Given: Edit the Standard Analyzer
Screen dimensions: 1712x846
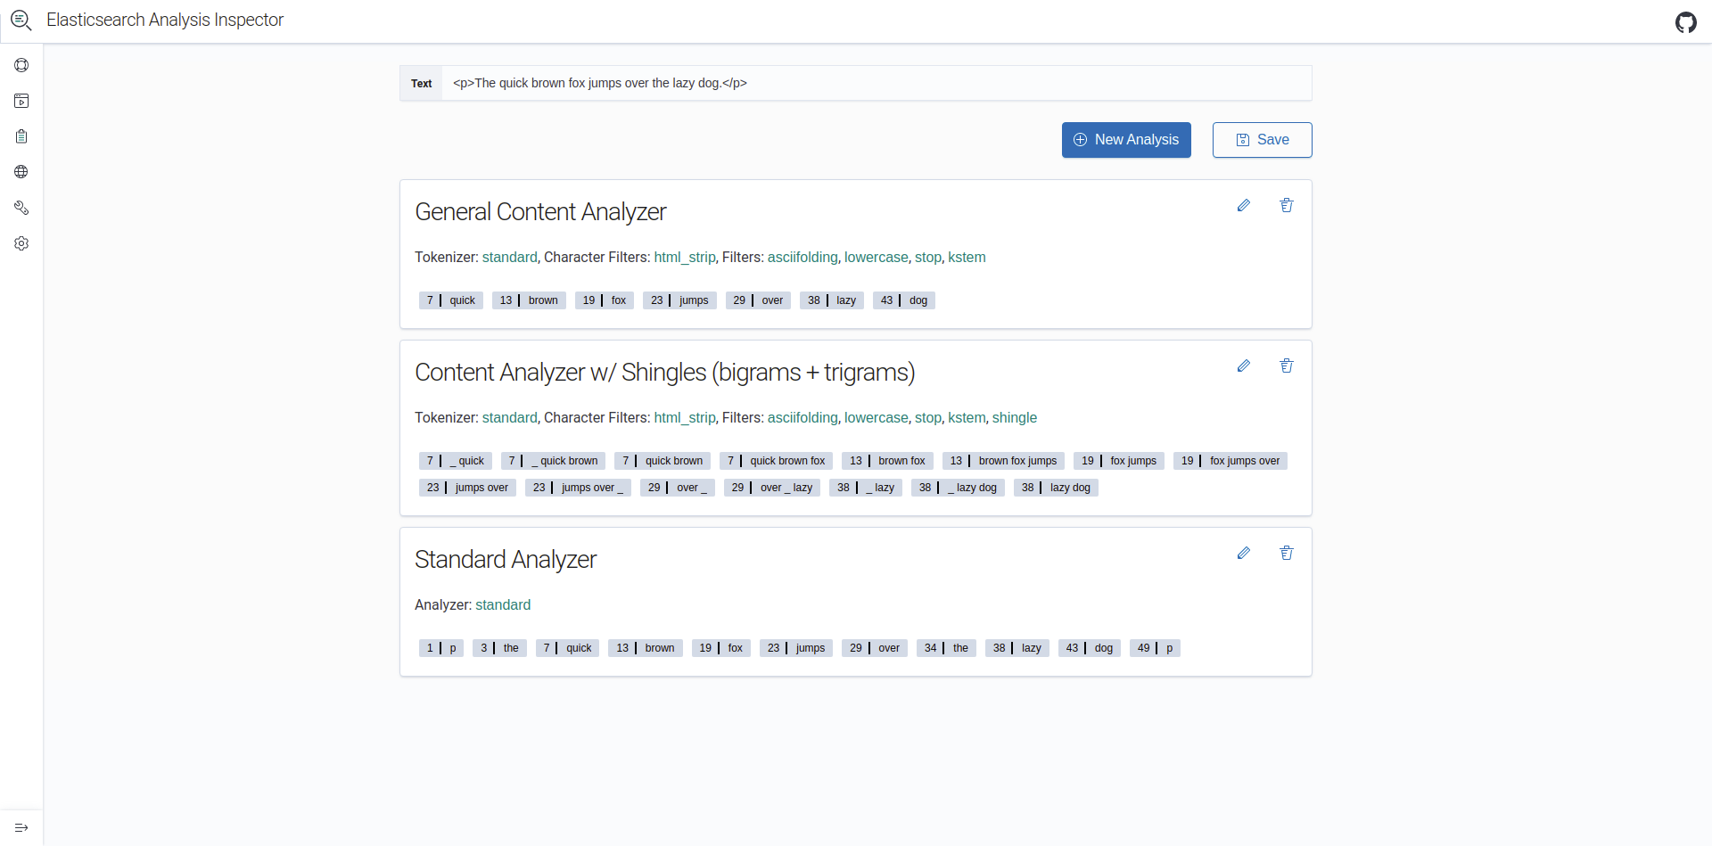Looking at the screenshot, I should click(x=1243, y=554).
